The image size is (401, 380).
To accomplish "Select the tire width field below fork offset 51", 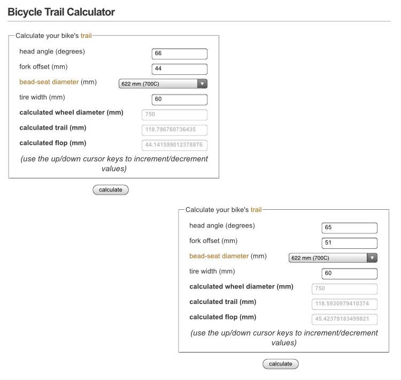I will tap(350, 273).
